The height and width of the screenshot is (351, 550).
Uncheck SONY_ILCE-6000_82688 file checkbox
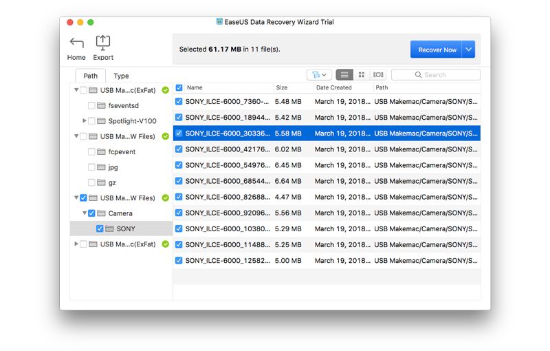pos(179,197)
